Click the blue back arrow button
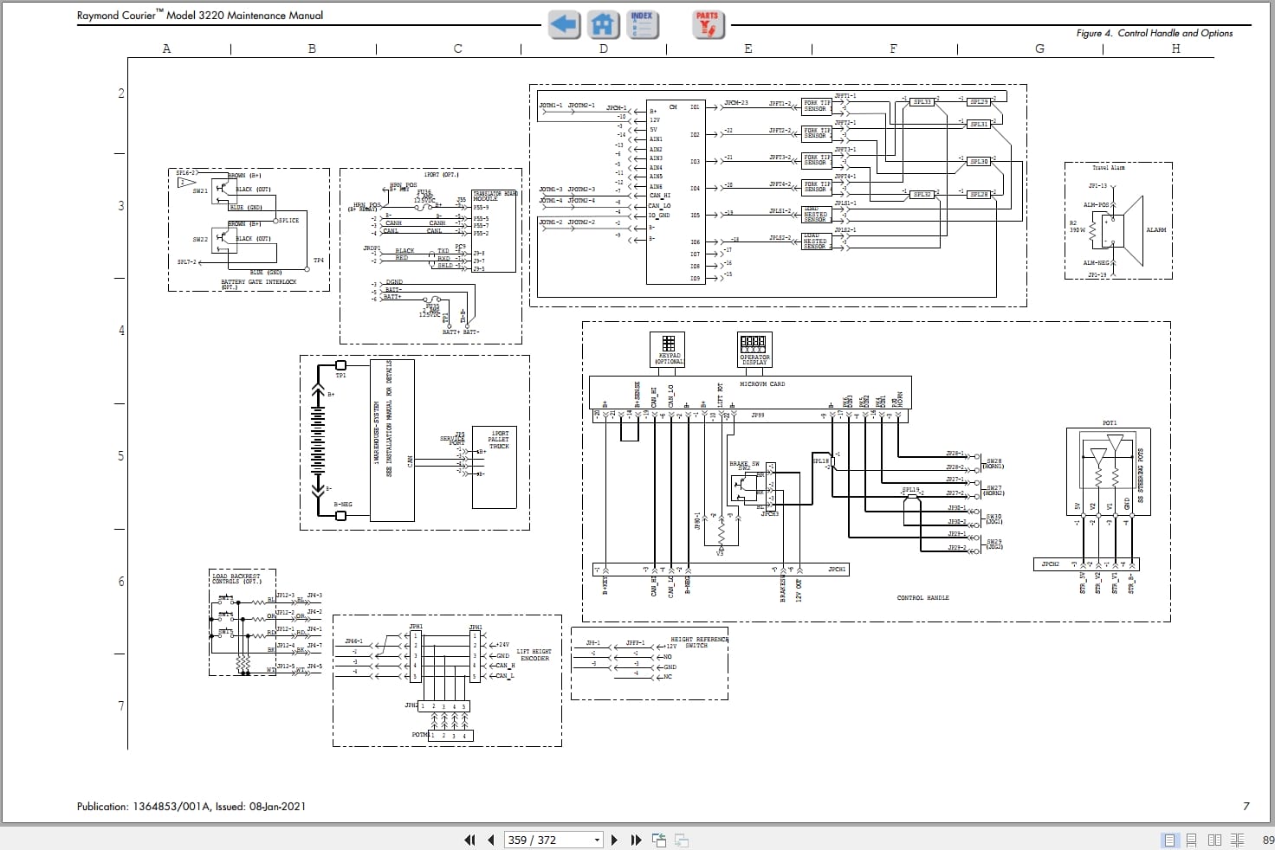The image size is (1275, 850). click(564, 24)
